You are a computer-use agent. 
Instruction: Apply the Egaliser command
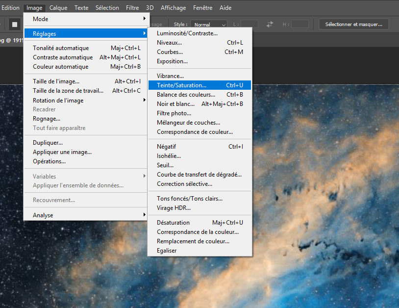point(200,251)
